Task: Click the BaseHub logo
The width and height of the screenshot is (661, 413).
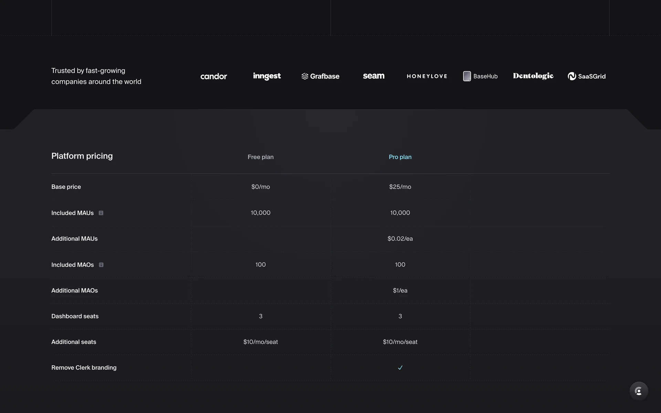Action: (480, 76)
